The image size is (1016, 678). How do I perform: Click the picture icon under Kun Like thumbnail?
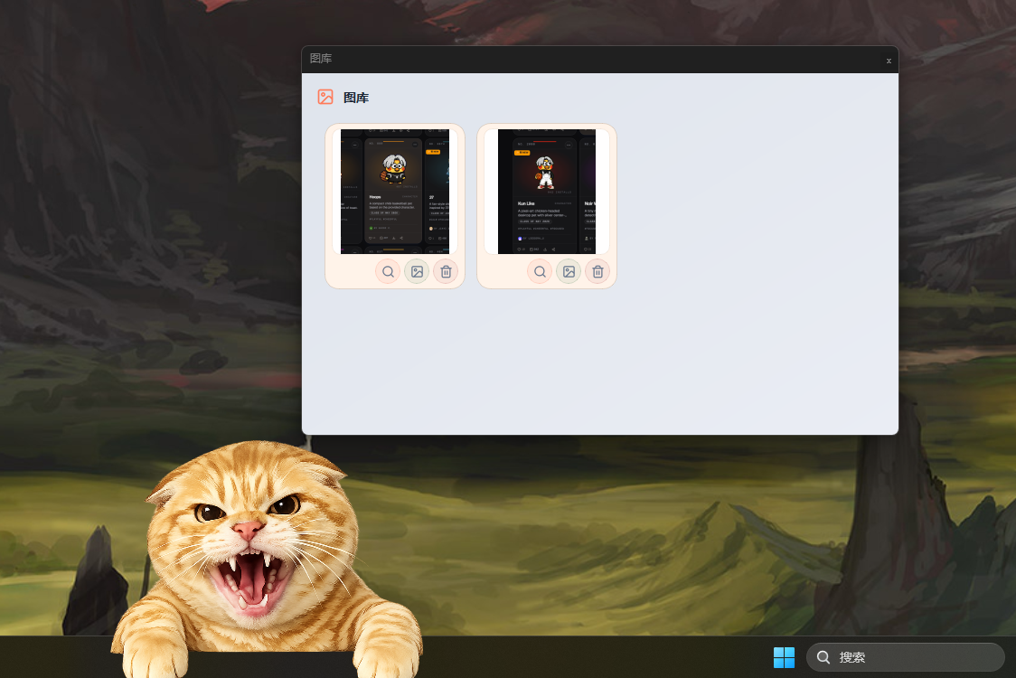[569, 271]
